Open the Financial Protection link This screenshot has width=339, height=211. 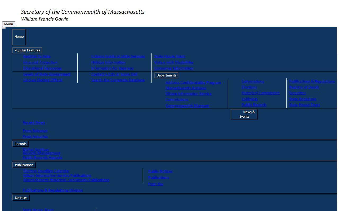(x=40, y=62)
